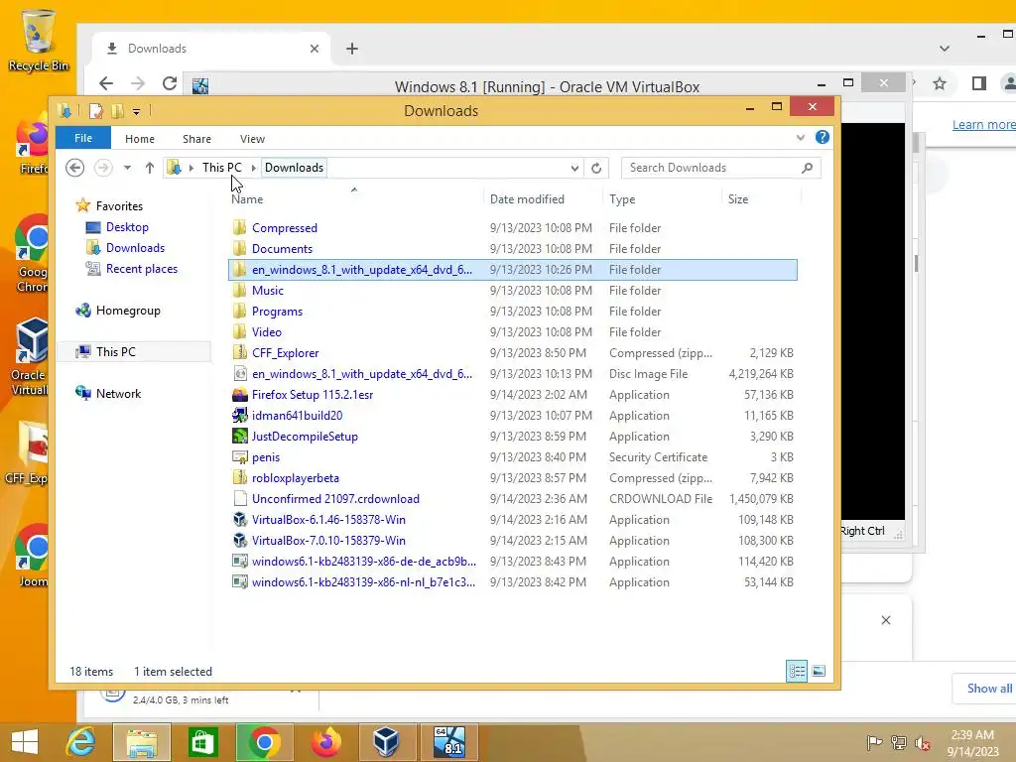The height and width of the screenshot is (762, 1016).
Task: Open Desktop in Favorites
Action: click(x=127, y=227)
